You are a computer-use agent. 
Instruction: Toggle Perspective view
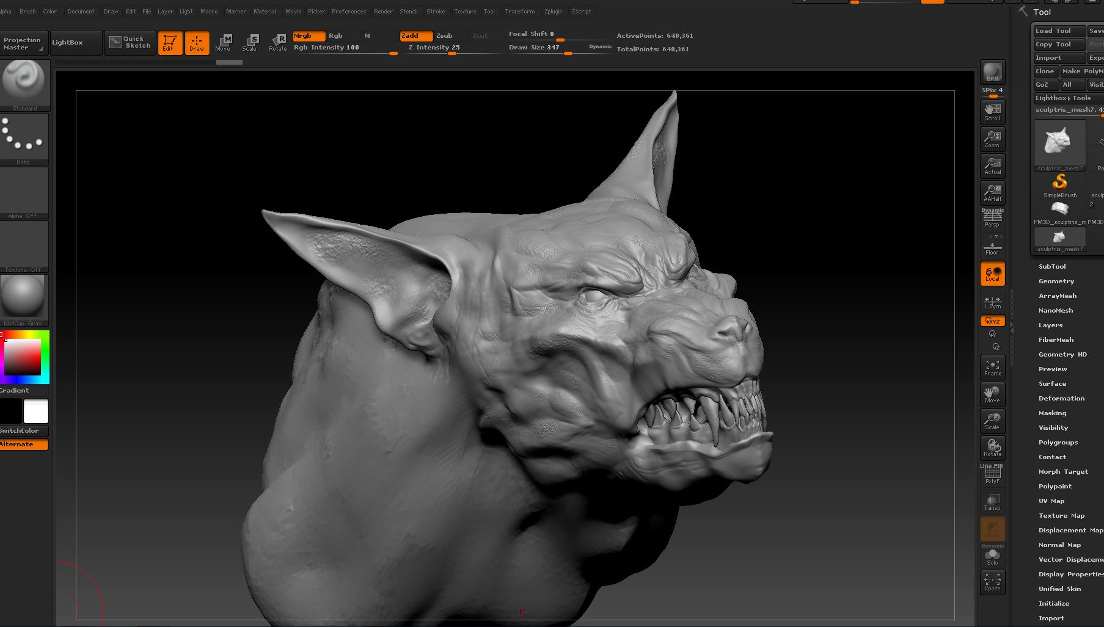992,219
